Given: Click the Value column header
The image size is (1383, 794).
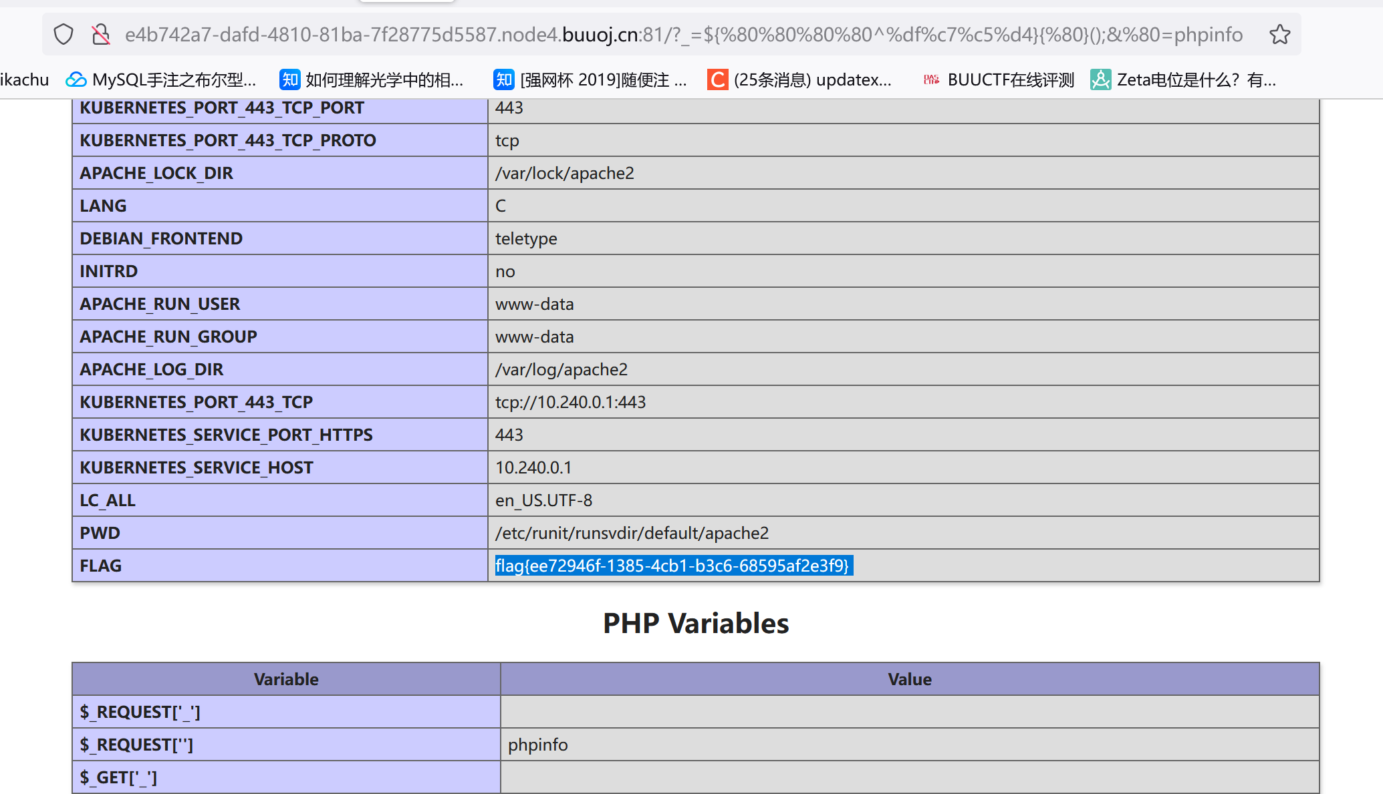Looking at the screenshot, I should click(x=910, y=679).
